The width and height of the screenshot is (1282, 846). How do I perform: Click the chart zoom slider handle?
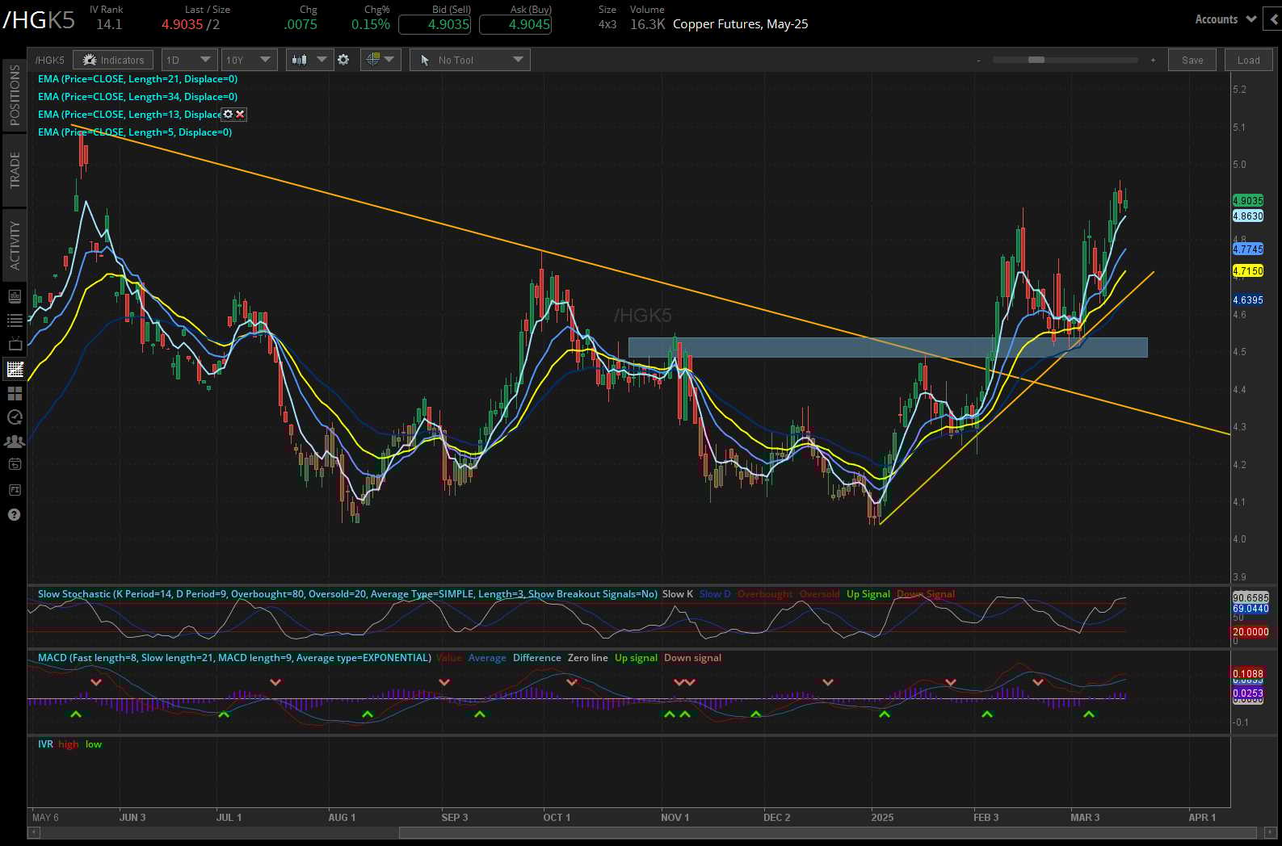click(1036, 60)
